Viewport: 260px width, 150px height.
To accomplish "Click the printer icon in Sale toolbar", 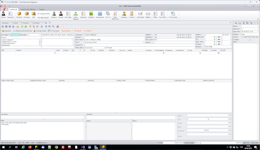I will click(42, 27).
